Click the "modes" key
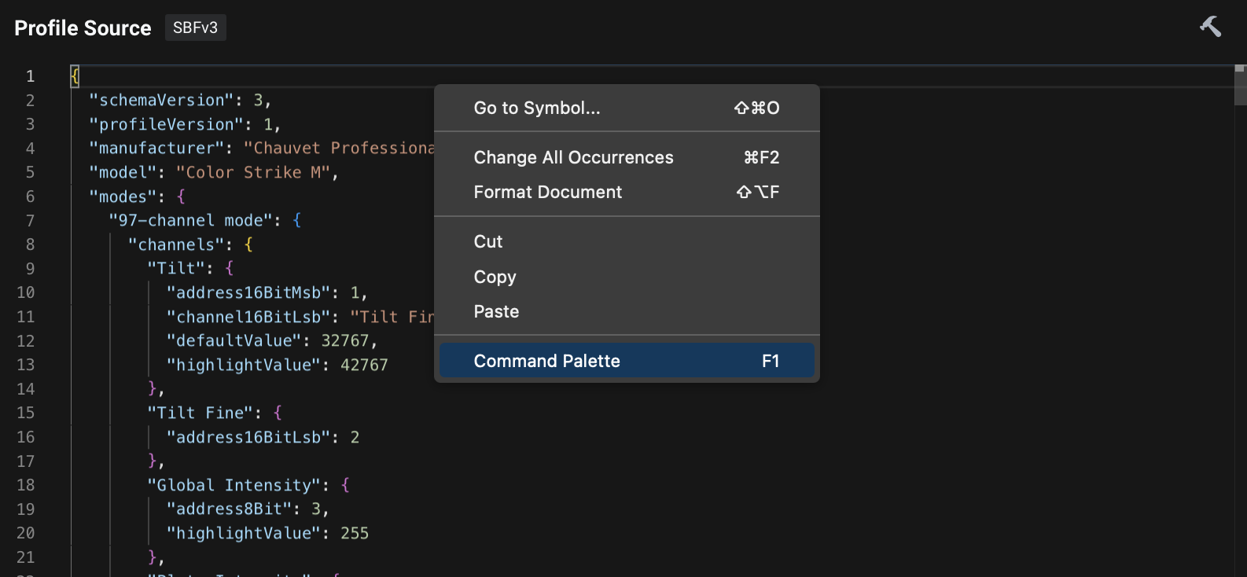The width and height of the screenshot is (1247, 577). pos(123,197)
